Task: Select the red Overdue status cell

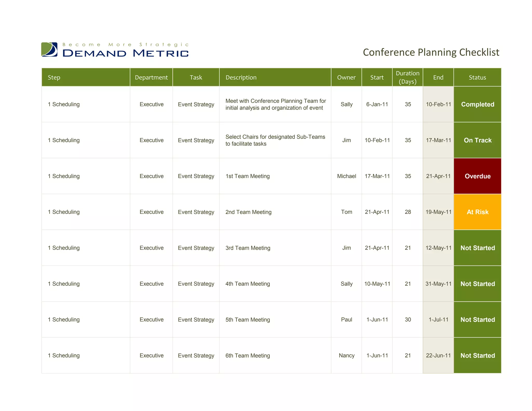Action: 477,176
